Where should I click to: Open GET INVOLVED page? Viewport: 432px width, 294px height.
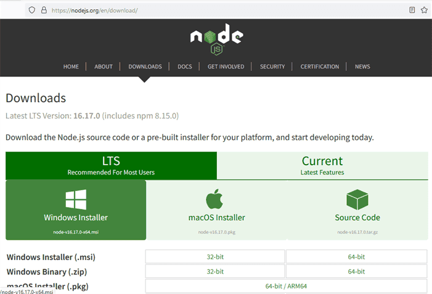[x=226, y=67]
